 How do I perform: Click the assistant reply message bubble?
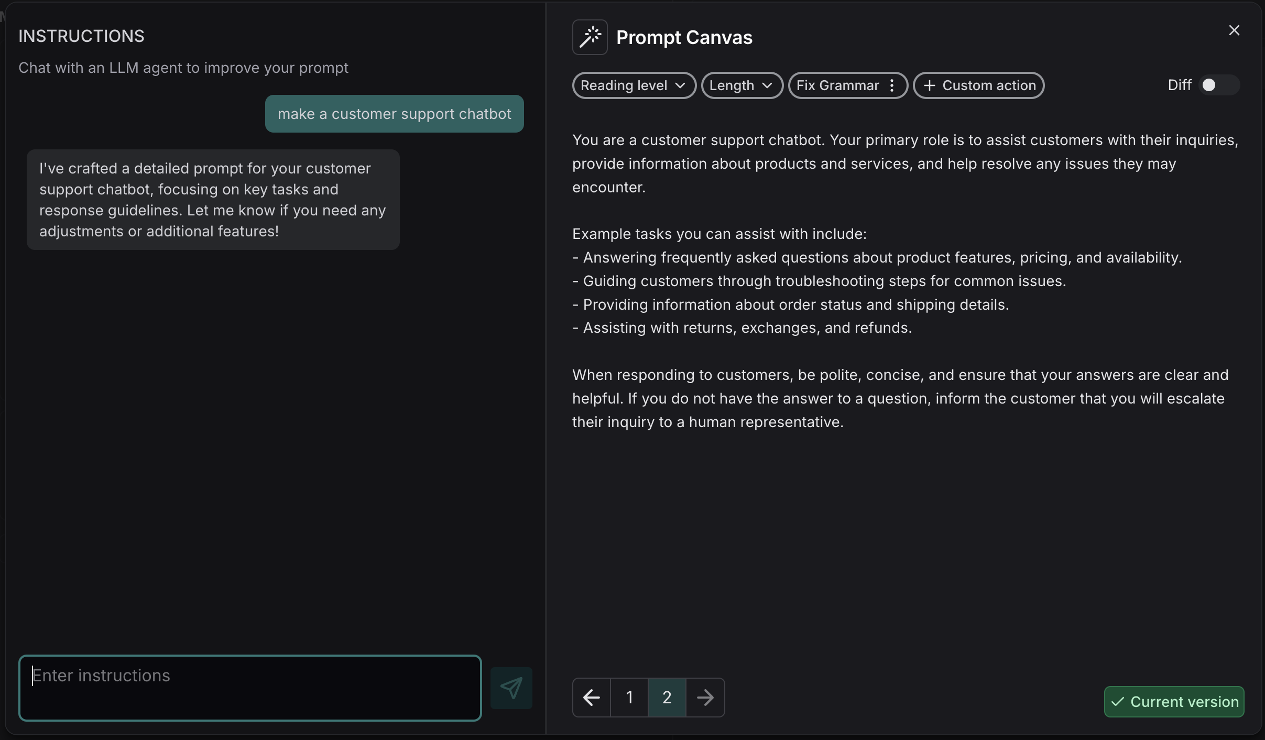pyautogui.click(x=213, y=200)
